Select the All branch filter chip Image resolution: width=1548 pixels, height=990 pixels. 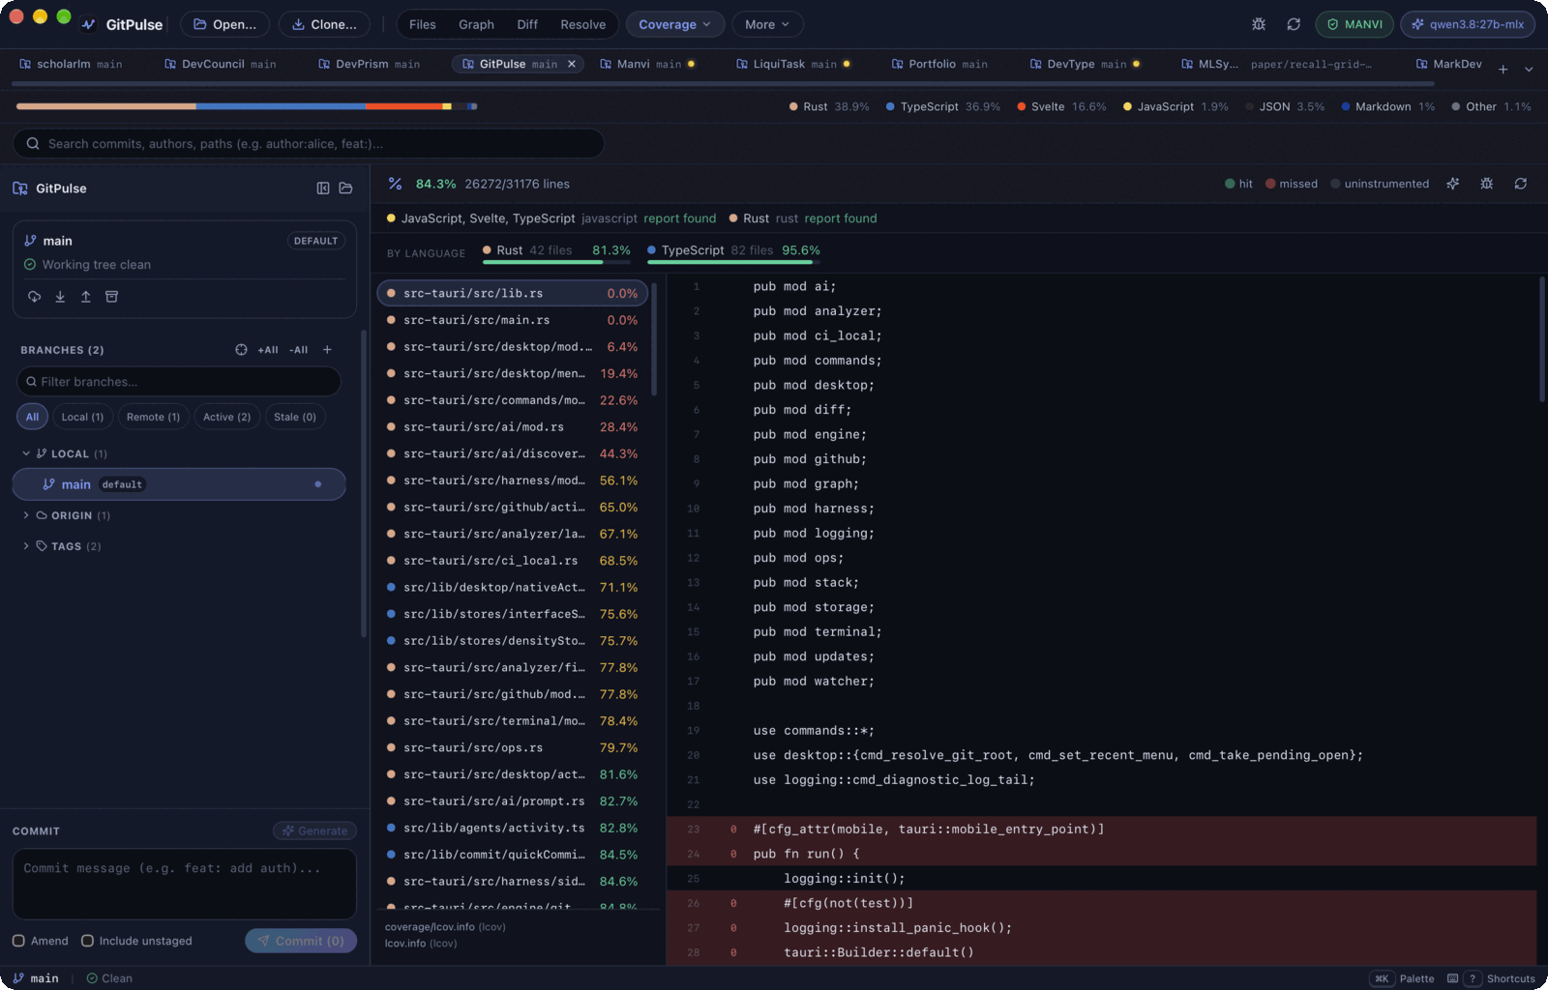(x=32, y=417)
